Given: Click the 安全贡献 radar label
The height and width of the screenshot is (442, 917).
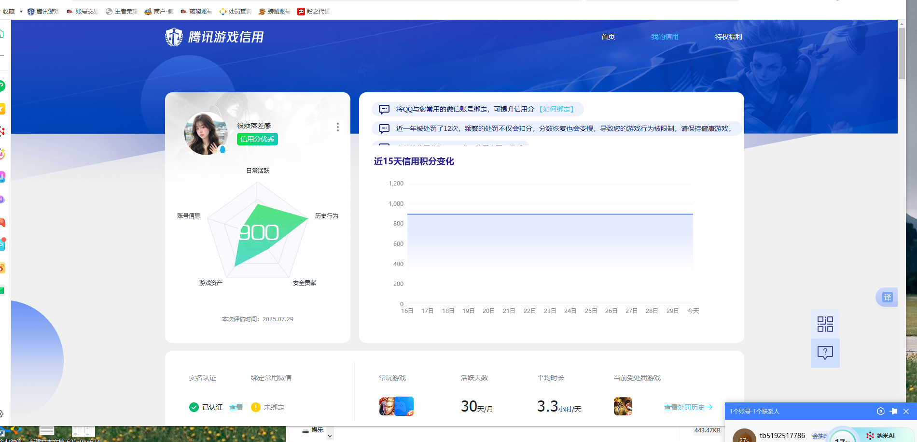Looking at the screenshot, I should [x=305, y=283].
